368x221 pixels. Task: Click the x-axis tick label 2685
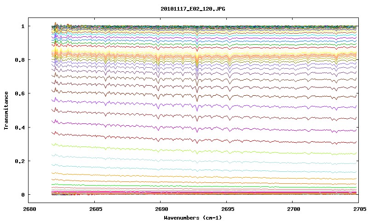point(96,209)
